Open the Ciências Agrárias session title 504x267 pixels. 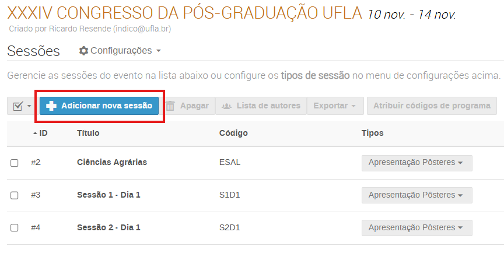click(x=112, y=162)
